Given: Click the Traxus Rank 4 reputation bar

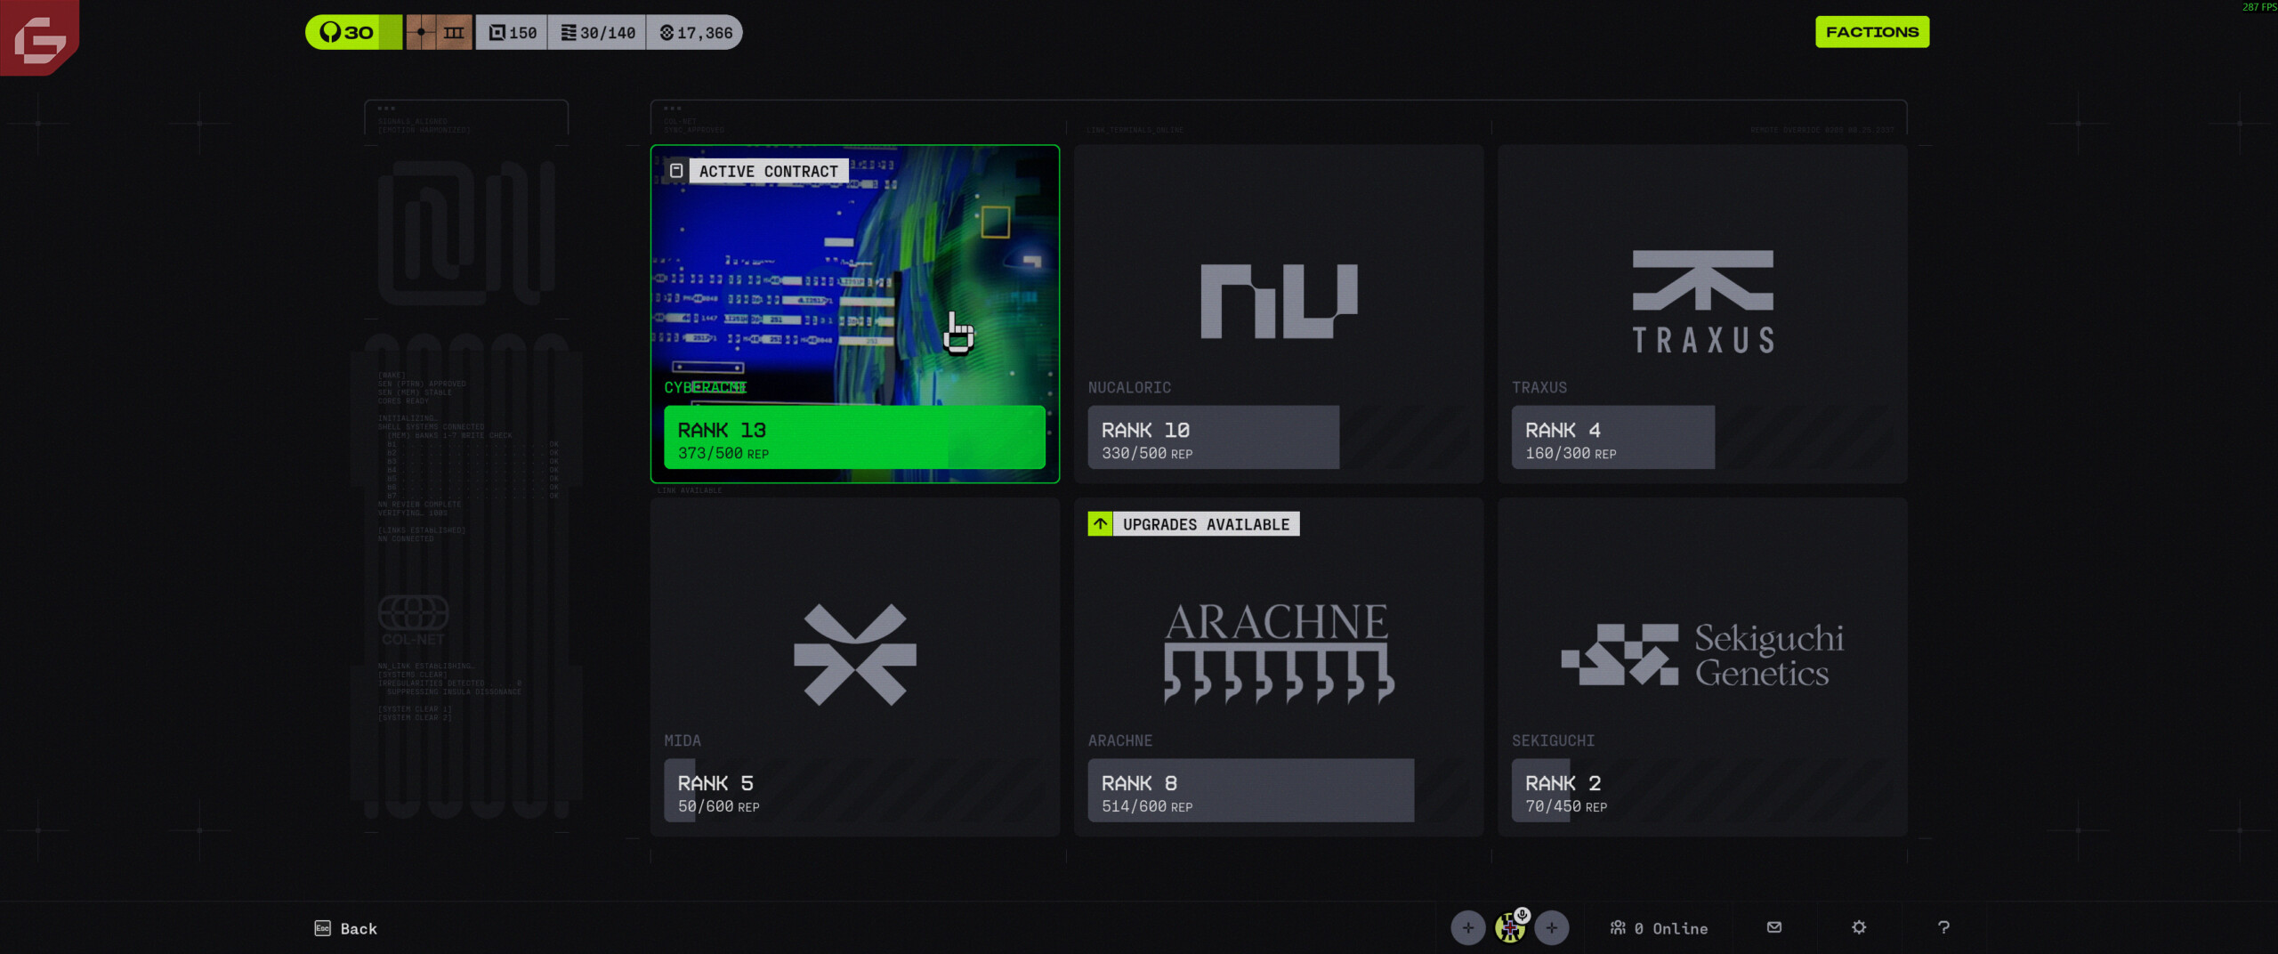Looking at the screenshot, I should click(x=1612, y=438).
